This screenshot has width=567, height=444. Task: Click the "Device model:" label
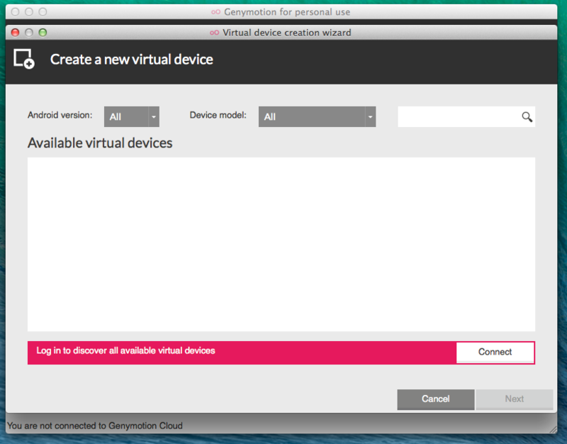[218, 115]
